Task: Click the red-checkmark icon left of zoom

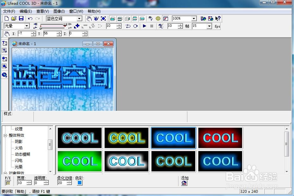Action: coord(166,19)
